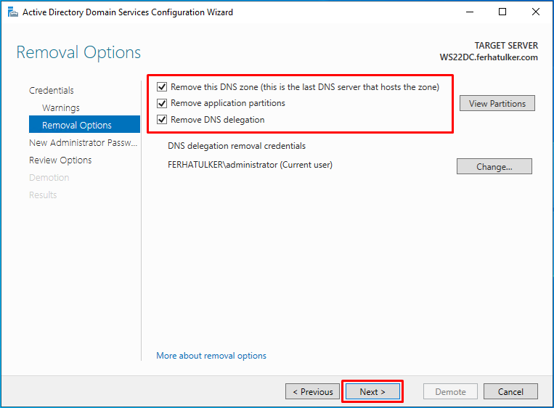Viewport: 554px width, 408px height.
Task: Select the Warnings step in sidebar
Action: pyautogui.click(x=61, y=107)
